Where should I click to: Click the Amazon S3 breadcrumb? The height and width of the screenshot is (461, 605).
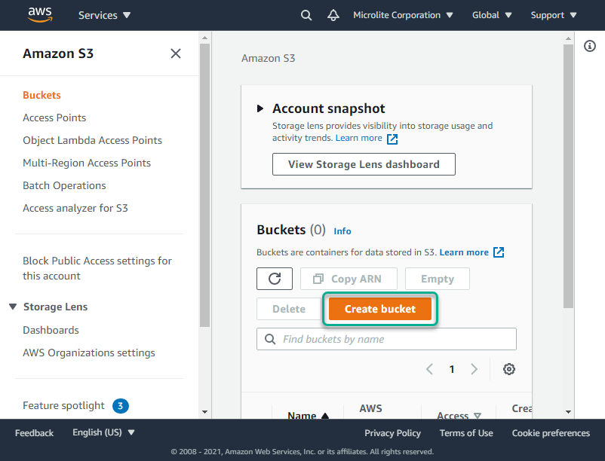[268, 59]
